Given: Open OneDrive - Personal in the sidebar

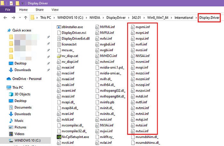Looking at the screenshot, I should pyautogui.click(x=27, y=79).
